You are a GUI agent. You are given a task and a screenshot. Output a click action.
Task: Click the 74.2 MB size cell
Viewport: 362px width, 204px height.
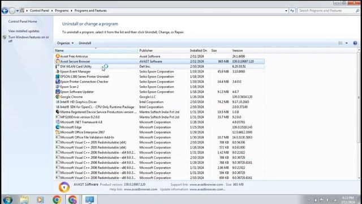223,102
